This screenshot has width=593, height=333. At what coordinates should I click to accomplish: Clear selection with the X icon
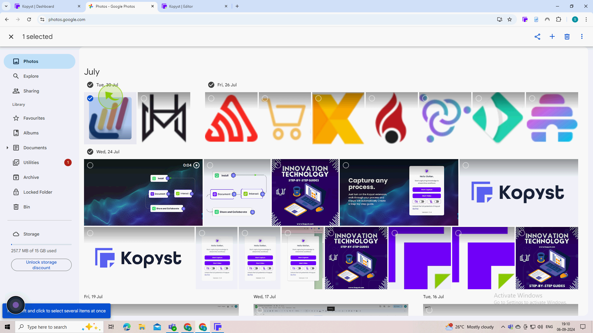point(11,37)
